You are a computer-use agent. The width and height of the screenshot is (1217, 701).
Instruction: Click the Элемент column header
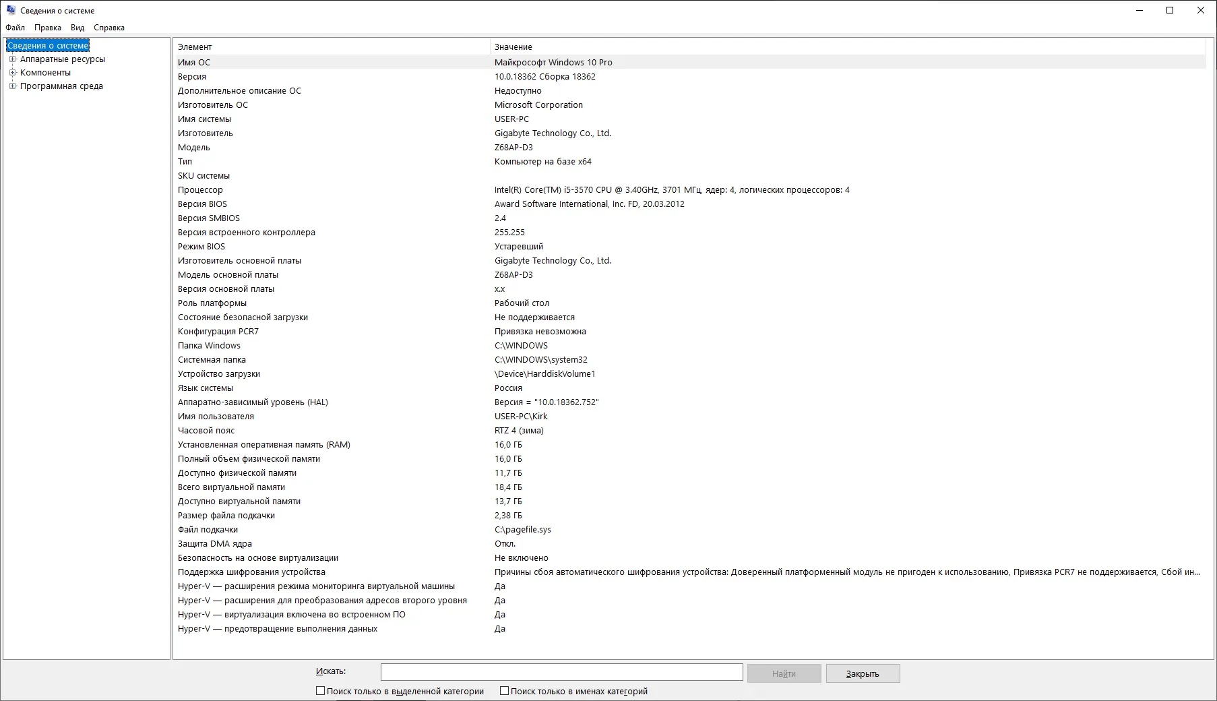[x=332, y=47]
